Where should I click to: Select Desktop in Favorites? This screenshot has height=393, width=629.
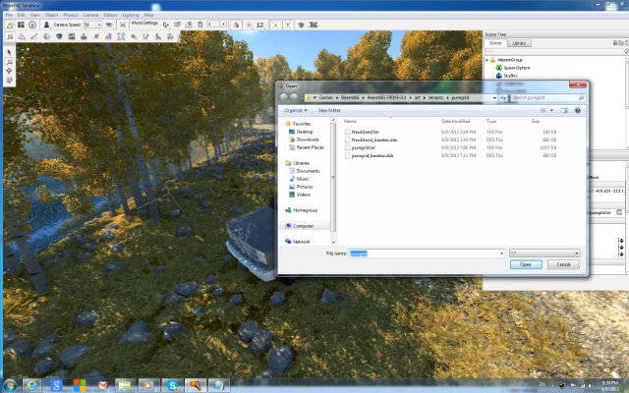point(301,132)
